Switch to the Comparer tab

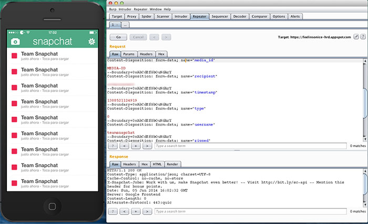click(x=259, y=16)
